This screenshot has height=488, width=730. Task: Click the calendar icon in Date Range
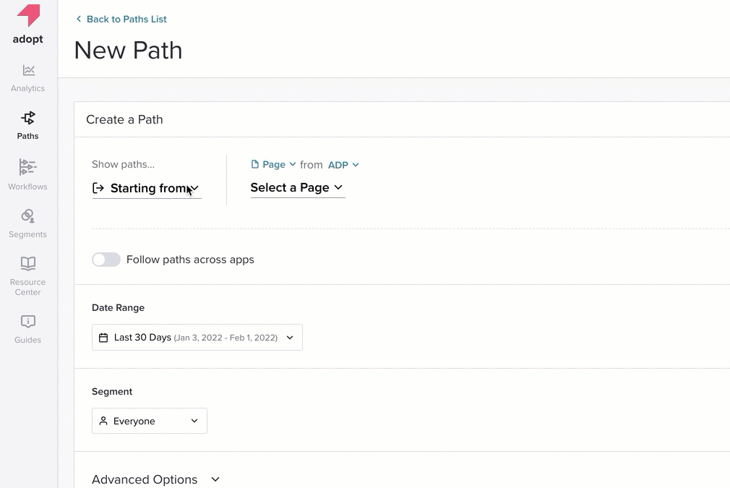103,337
